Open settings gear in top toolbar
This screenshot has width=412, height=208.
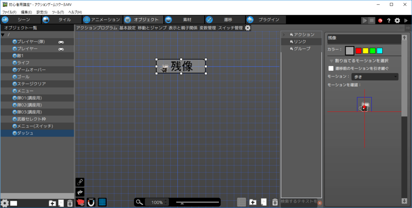pyautogui.click(x=397, y=20)
